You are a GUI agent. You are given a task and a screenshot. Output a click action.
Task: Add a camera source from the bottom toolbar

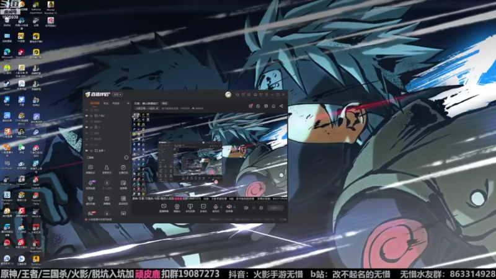177,208
